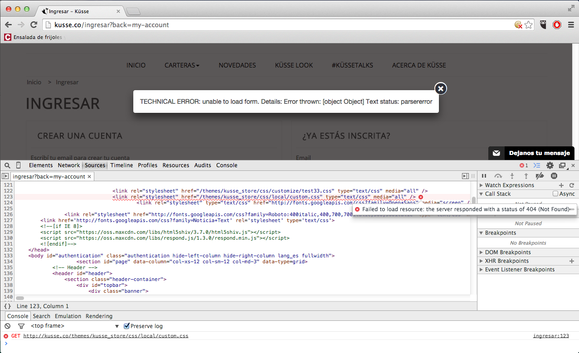Close the DevTools panel
This screenshot has width=579, height=353.
573,166
